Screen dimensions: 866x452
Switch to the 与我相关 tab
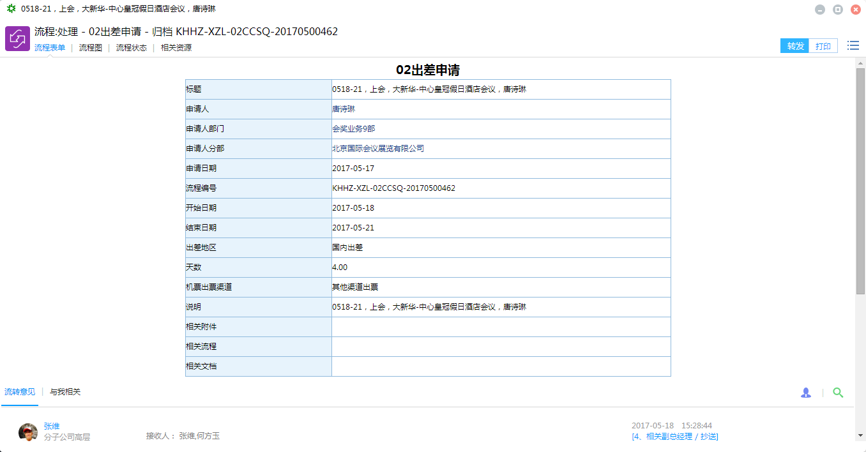point(65,392)
